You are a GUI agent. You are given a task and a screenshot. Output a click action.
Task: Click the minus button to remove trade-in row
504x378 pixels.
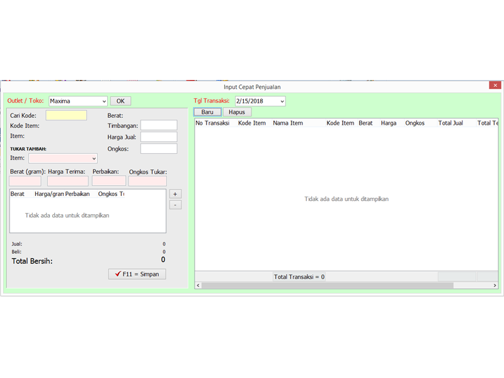(176, 205)
